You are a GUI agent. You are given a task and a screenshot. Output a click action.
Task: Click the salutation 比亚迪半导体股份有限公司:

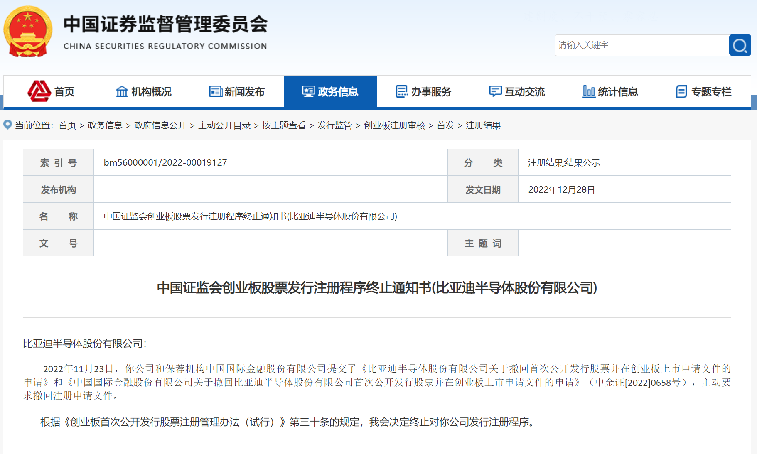click(85, 344)
